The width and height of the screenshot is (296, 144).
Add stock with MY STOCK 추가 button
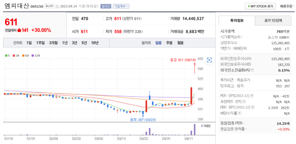pos(260,6)
